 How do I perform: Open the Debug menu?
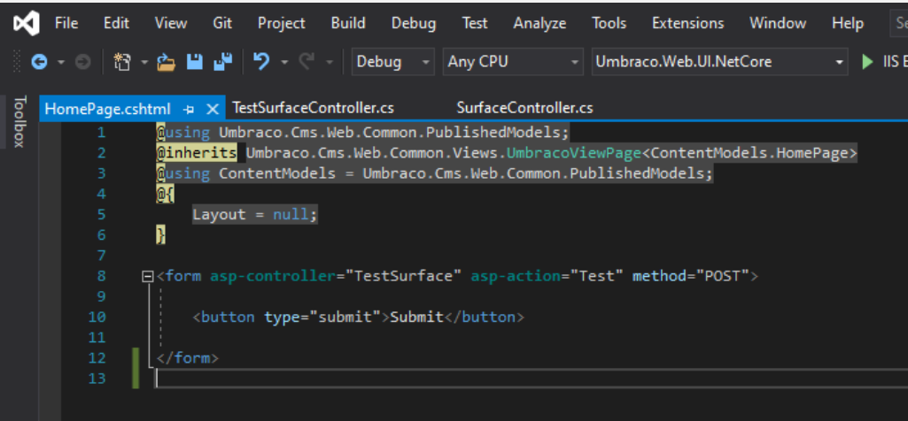[x=414, y=24]
